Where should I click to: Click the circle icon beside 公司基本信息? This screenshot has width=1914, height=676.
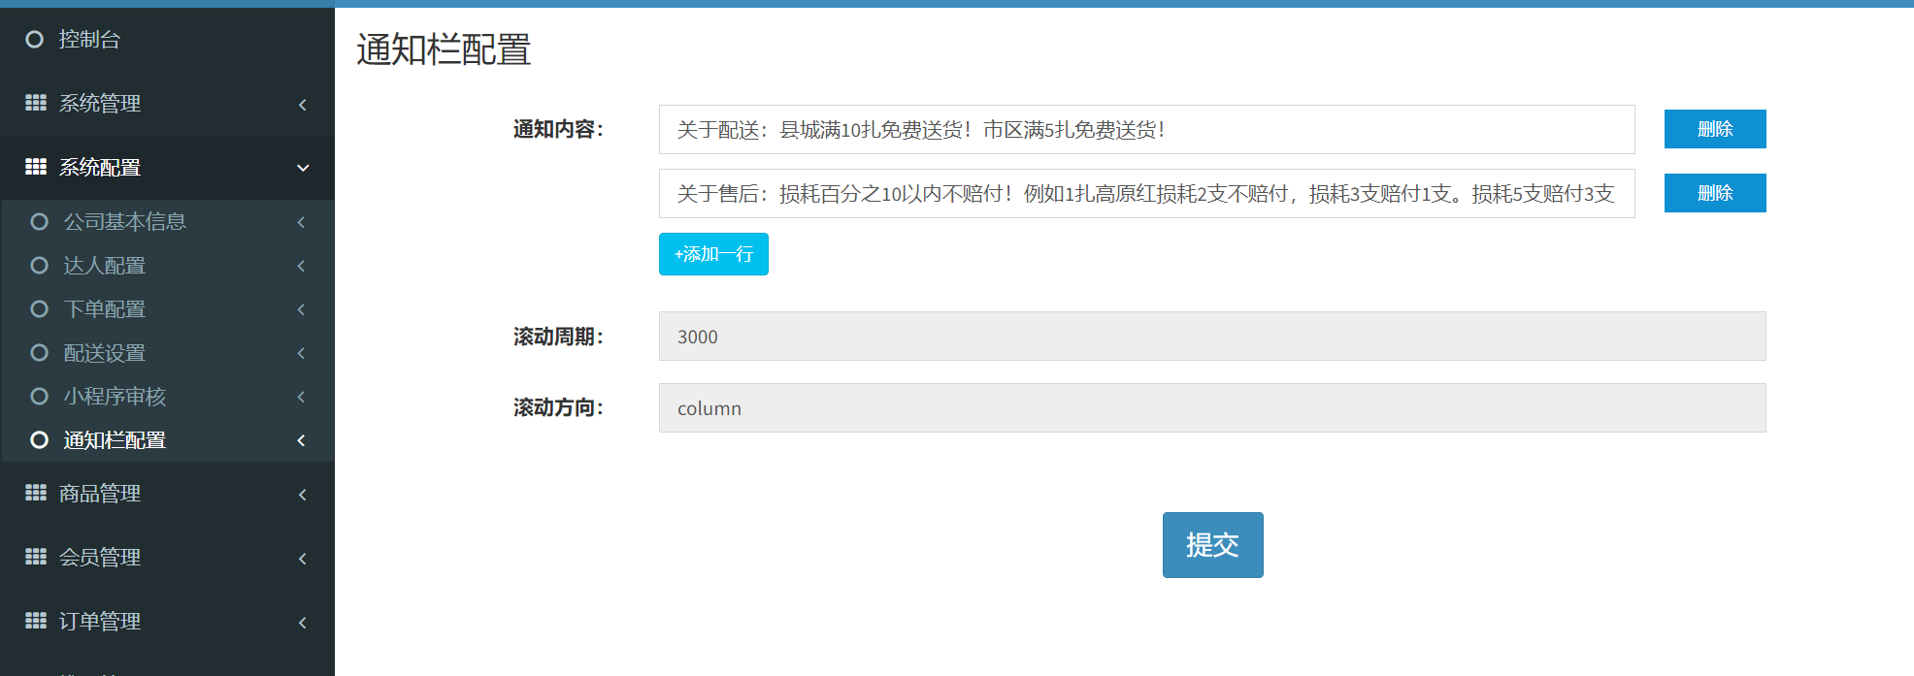click(40, 222)
